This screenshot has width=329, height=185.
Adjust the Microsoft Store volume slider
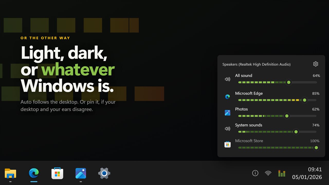tap(278, 147)
